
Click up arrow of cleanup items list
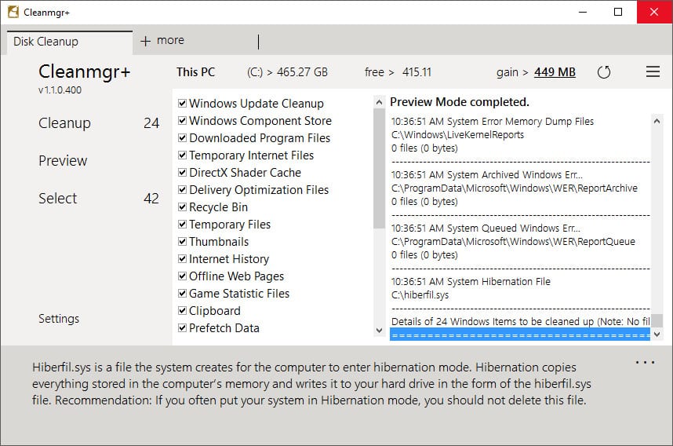[380, 103]
